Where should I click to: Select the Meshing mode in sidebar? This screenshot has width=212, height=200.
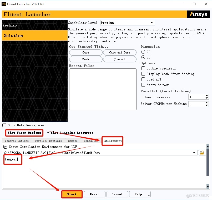[10, 25]
